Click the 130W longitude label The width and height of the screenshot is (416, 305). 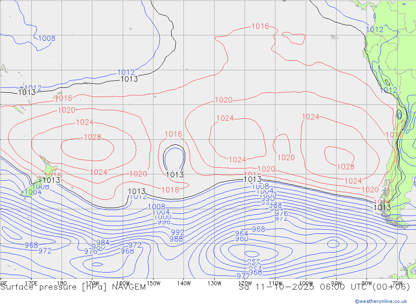(214, 283)
